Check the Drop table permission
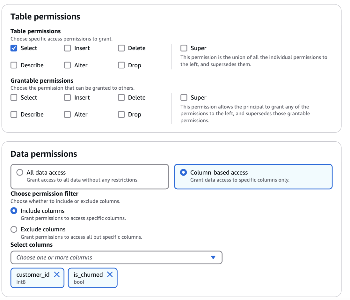The width and height of the screenshot is (350, 300). click(121, 65)
